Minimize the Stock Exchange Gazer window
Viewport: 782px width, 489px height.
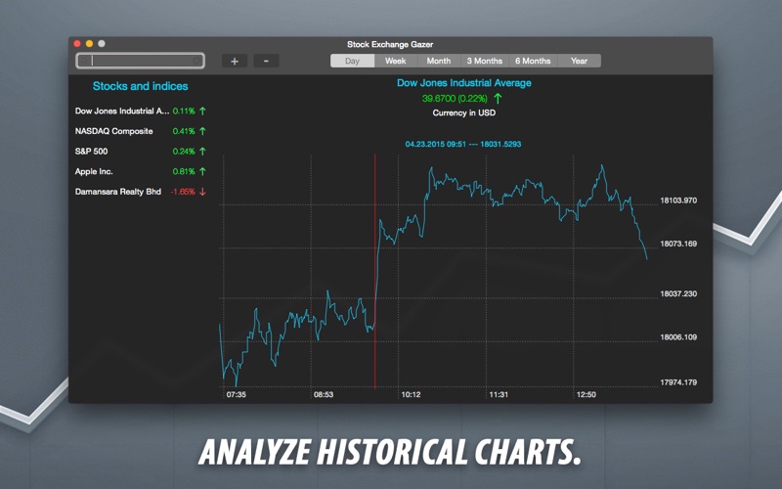89,43
